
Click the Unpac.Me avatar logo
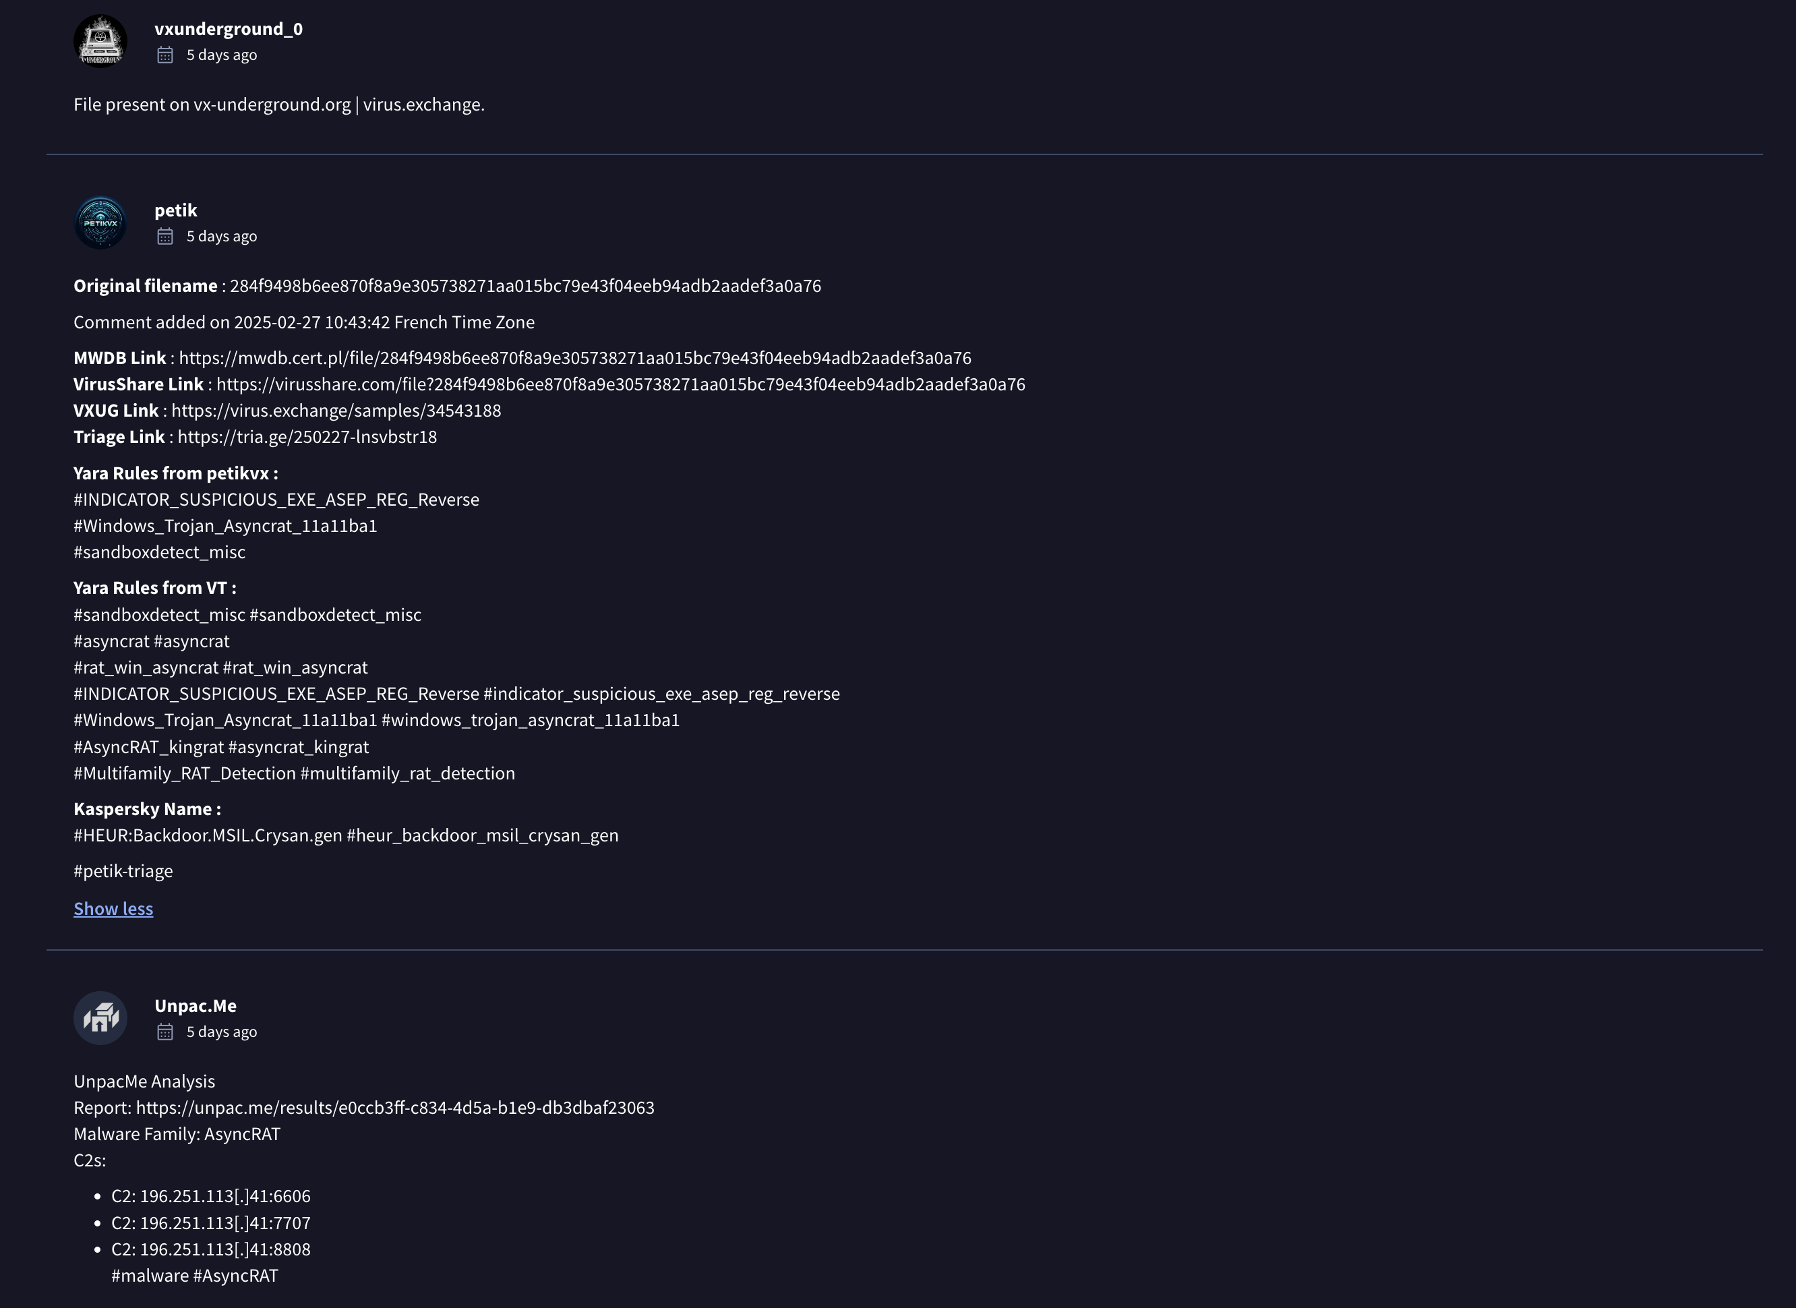click(x=100, y=1017)
